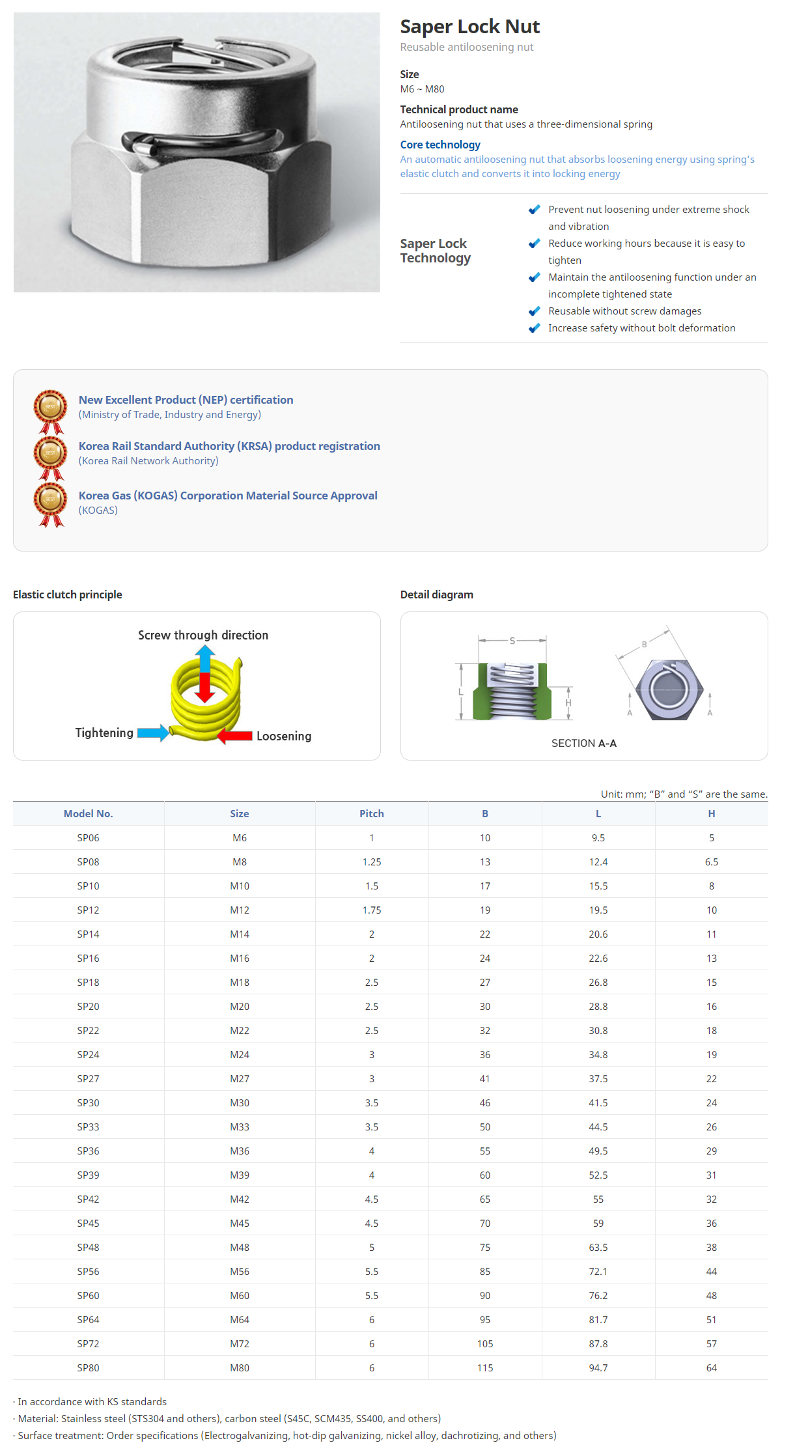This screenshot has width=795, height=1456.
Task: Click the NEP certification medal icon
Action: (50, 410)
